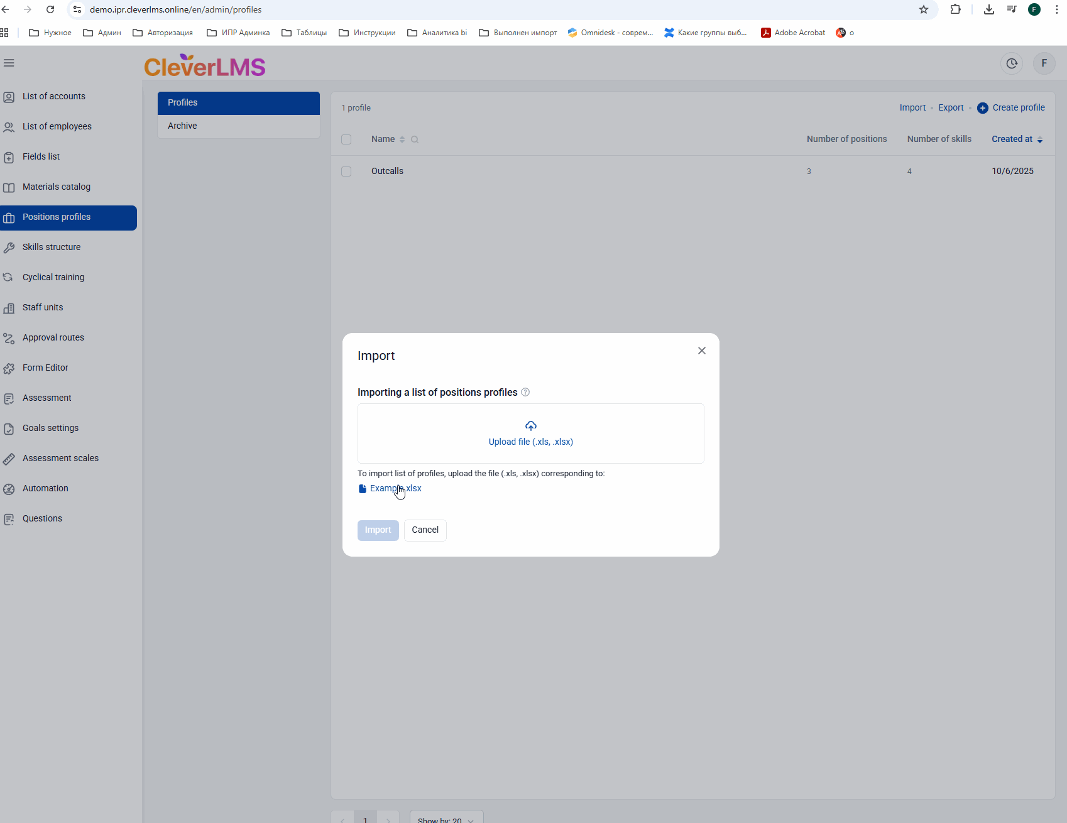This screenshot has width=1067, height=823.
Task: Click the Number of skills header
Action: (x=939, y=139)
